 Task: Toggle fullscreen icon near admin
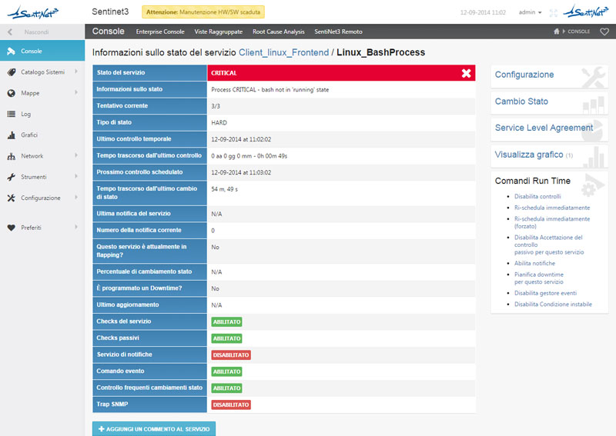pos(553,12)
